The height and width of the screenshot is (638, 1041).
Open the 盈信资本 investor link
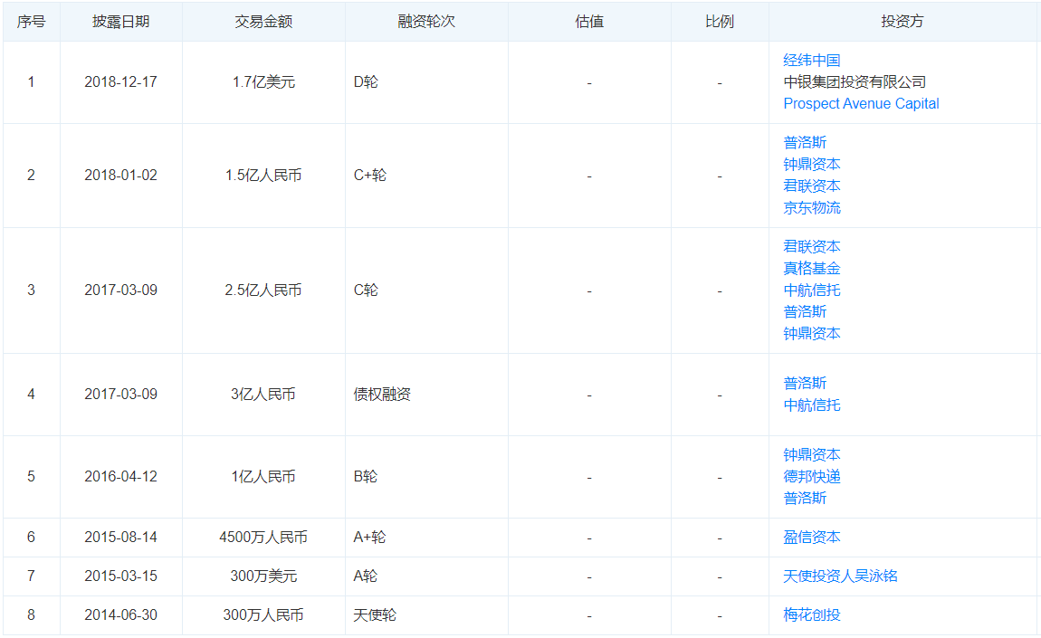pos(811,537)
